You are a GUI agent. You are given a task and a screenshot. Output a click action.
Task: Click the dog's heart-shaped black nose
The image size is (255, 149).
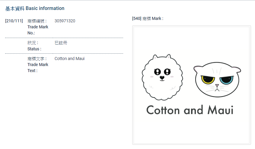(x=162, y=78)
